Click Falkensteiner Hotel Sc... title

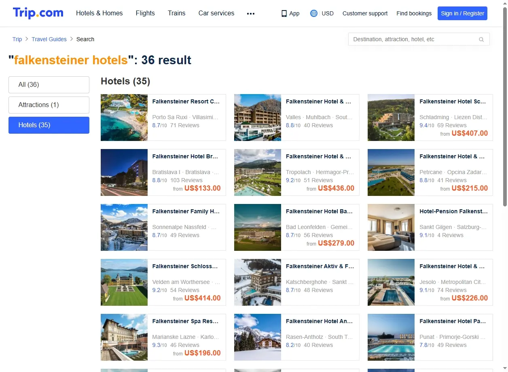coord(453,102)
